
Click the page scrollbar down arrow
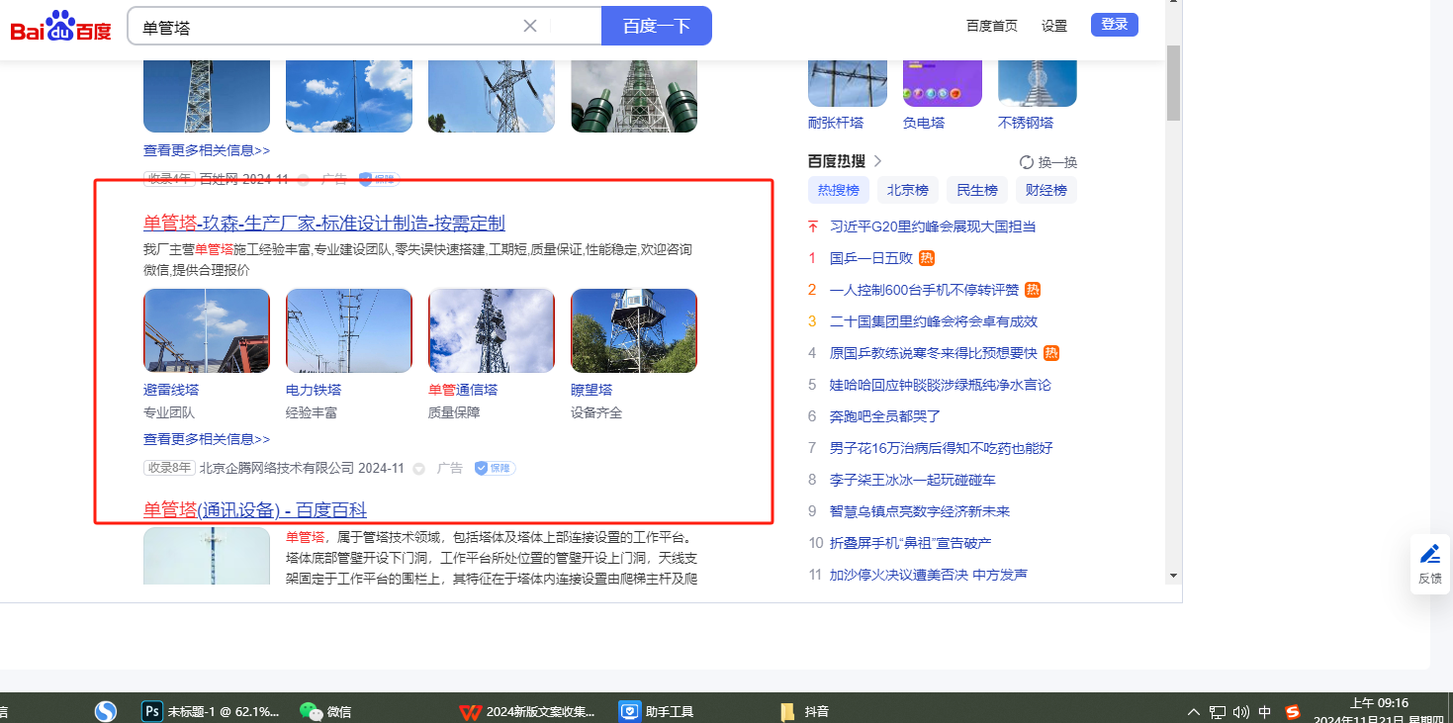coord(1174,575)
